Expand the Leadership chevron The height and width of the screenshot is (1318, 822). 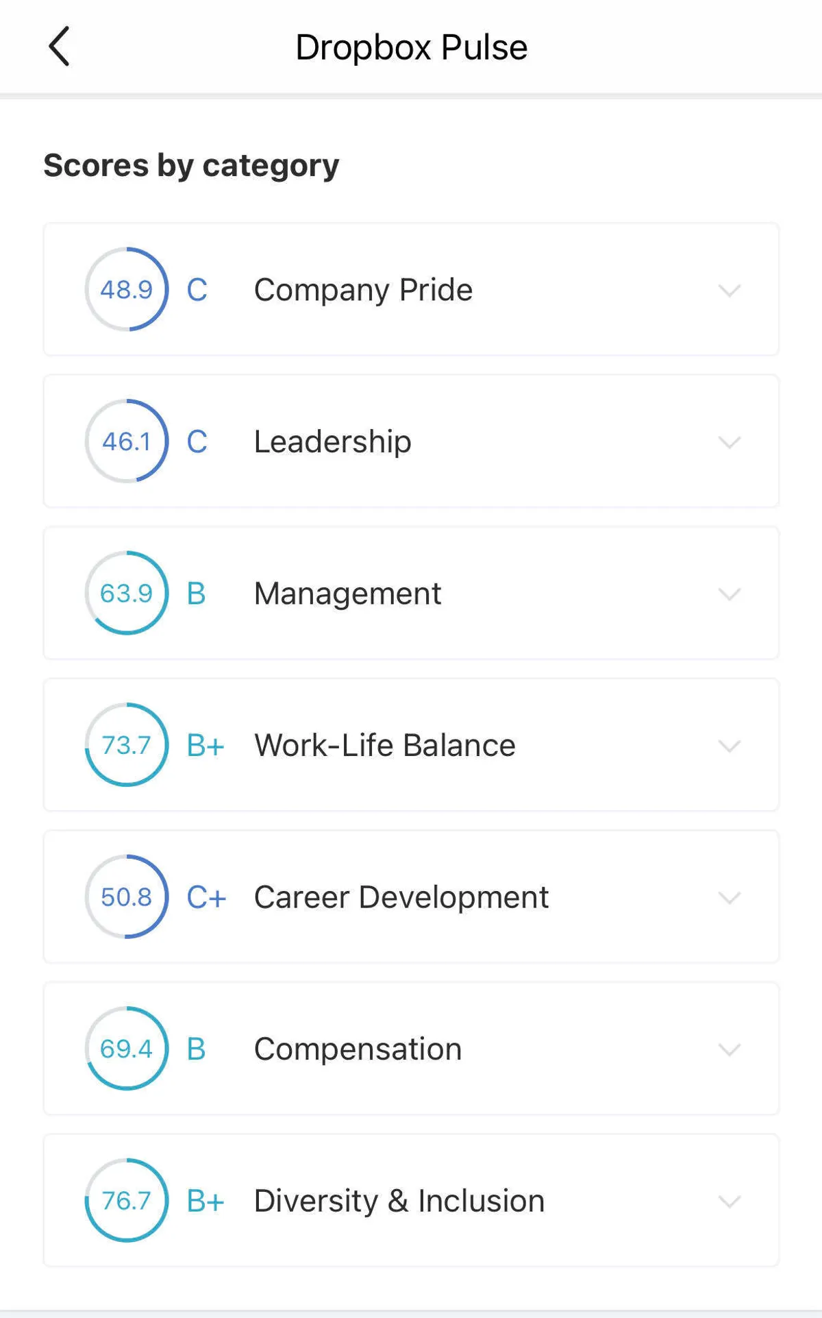tap(729, 442)
